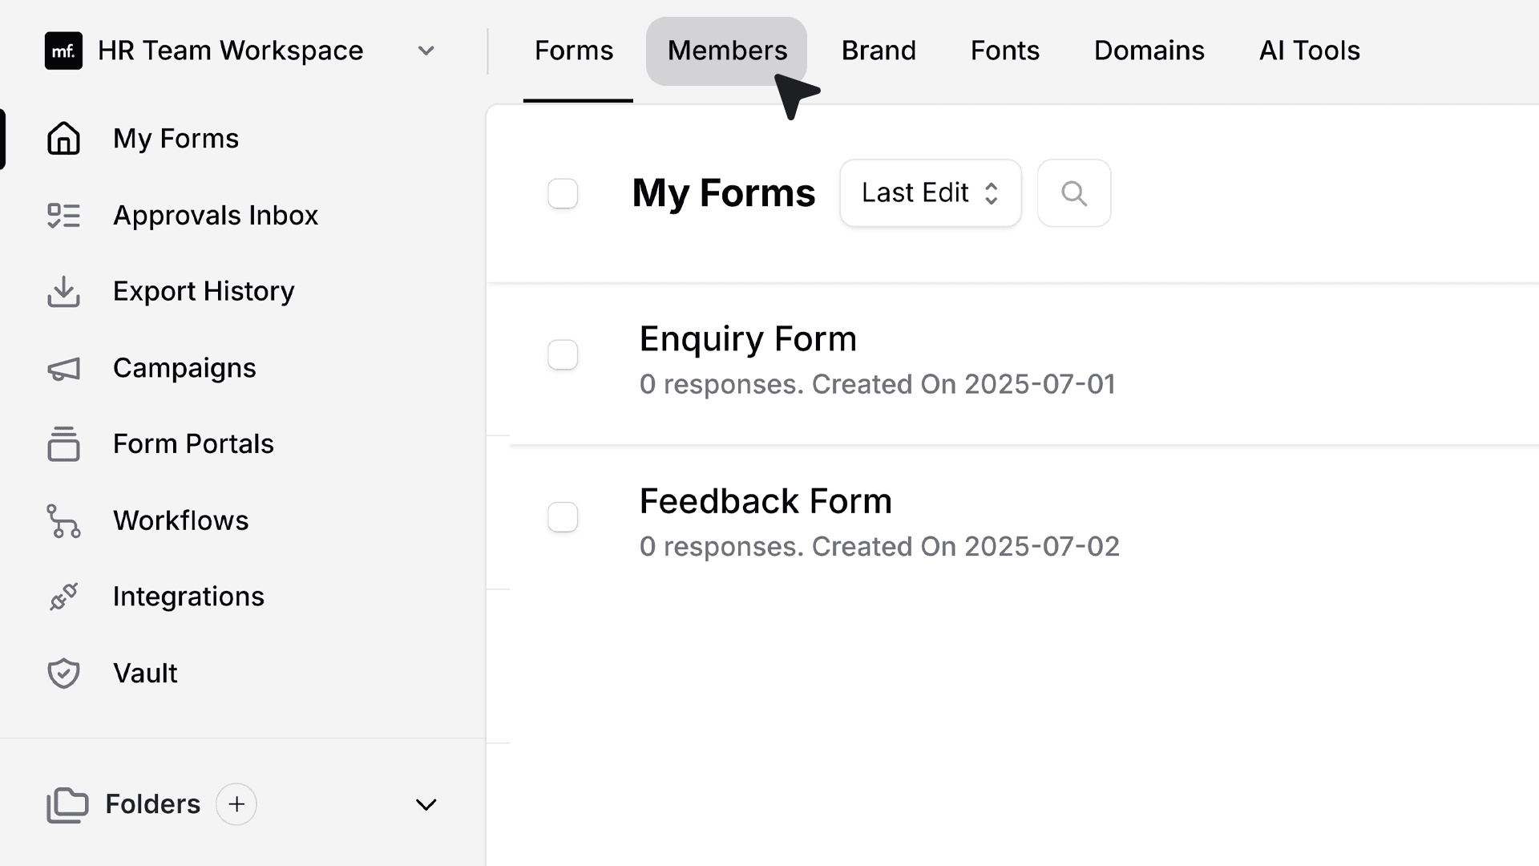
Task: Toggle the select-all forms checkbox
Action: click(x=563, y=193)
